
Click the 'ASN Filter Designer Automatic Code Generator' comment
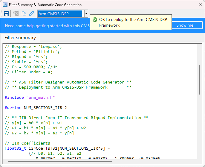tap(68, 82)
